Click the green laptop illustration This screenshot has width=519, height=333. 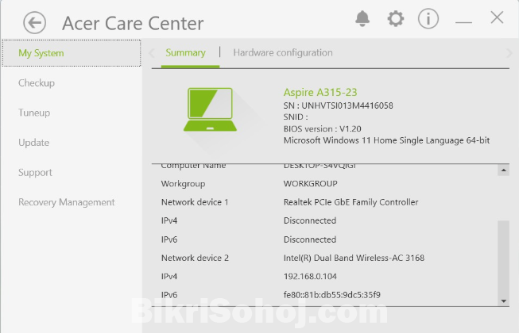(x=210, y=109)
